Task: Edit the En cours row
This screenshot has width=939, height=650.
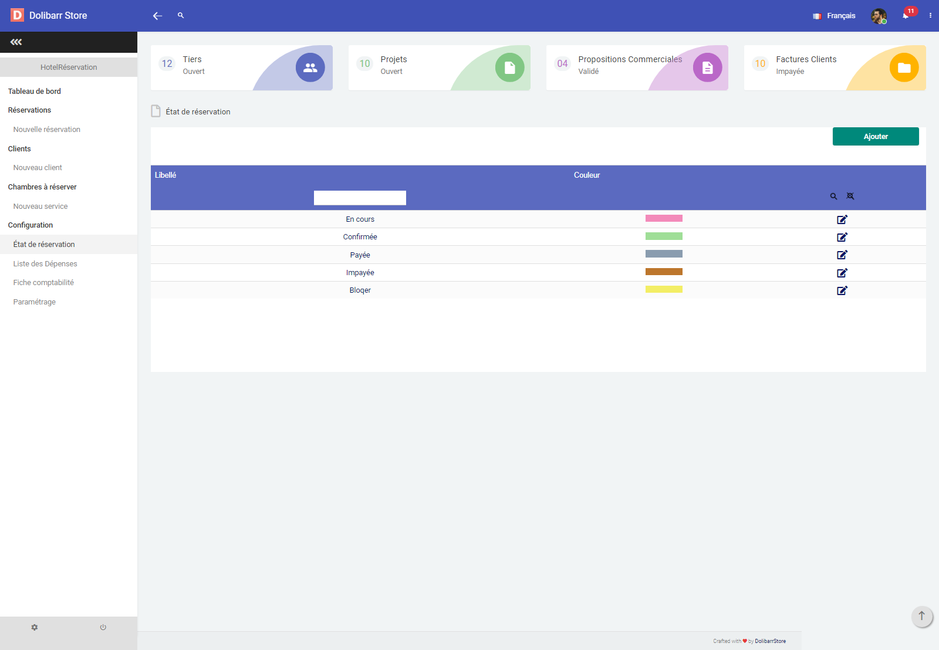Action: (x=842, y=219)
